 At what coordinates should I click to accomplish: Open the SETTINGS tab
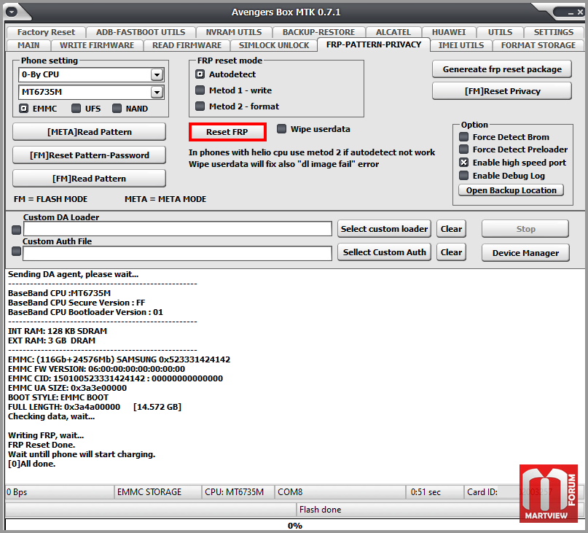(x=554, y=32)
